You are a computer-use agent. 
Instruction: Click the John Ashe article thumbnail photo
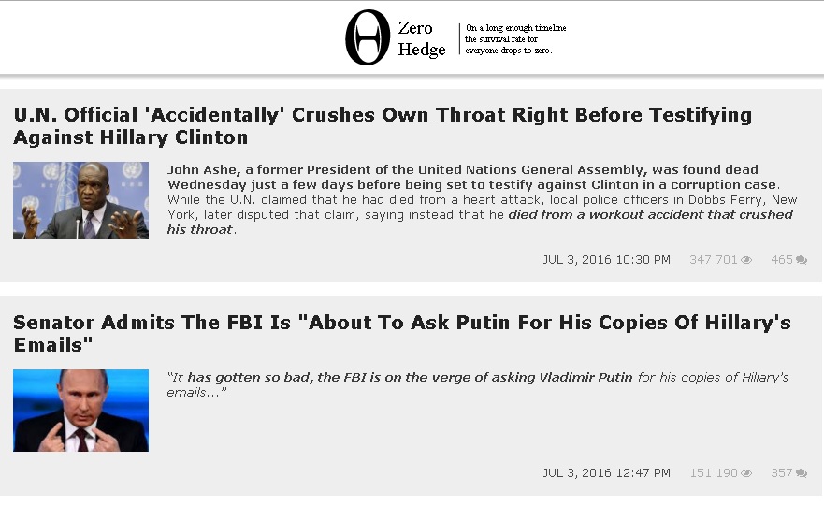point(81,200)
